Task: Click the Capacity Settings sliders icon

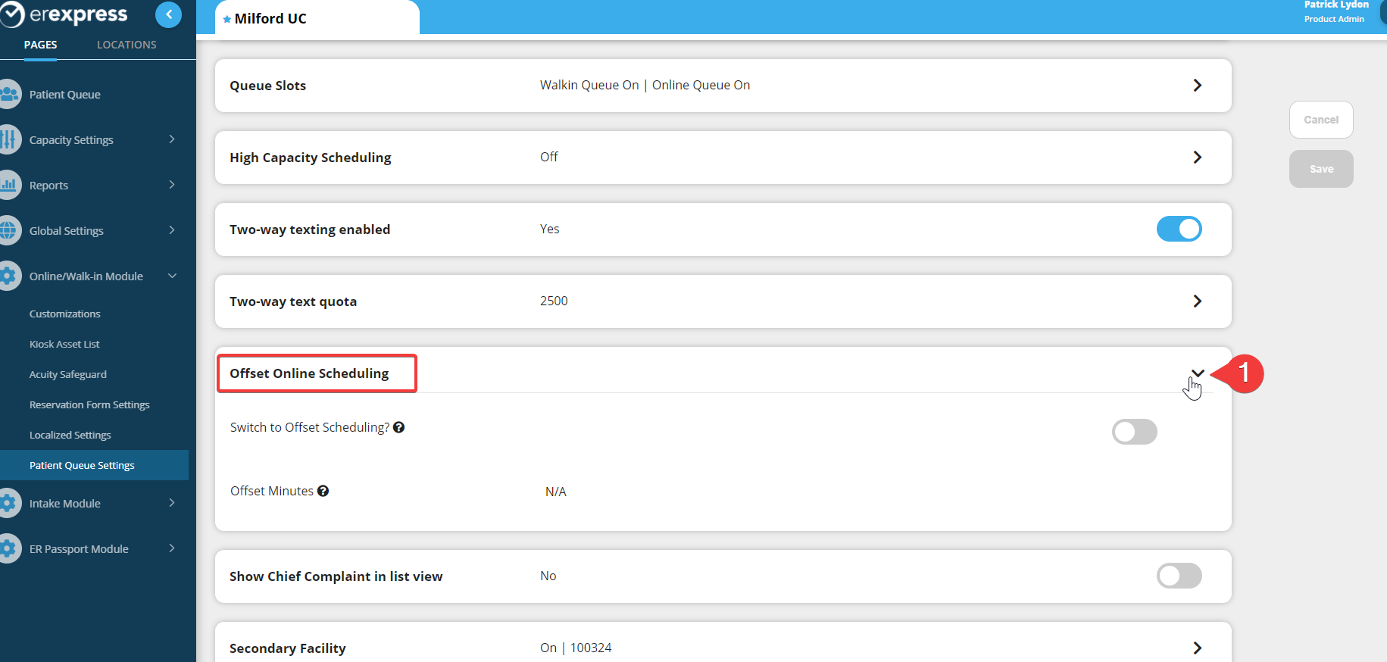Action: point(9,140)
